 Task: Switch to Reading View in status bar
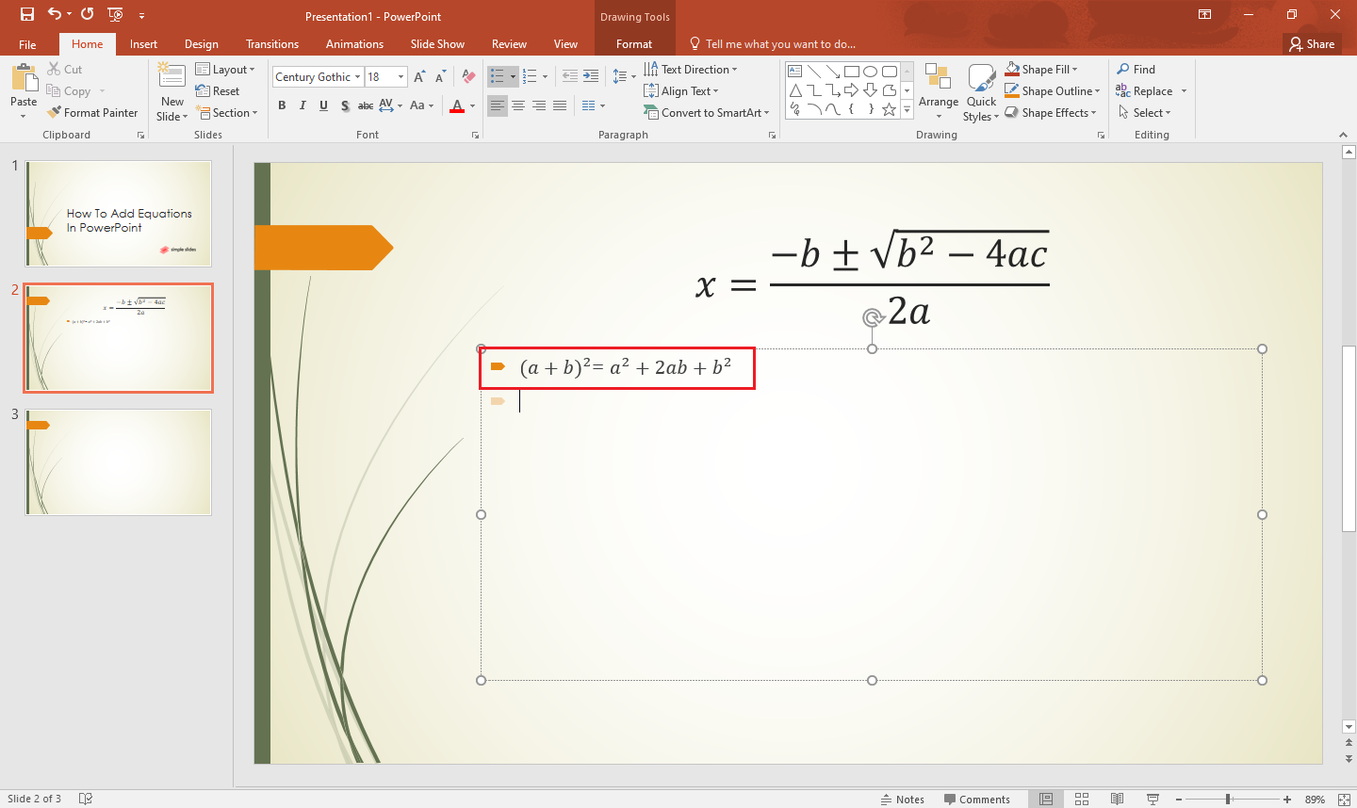tap(1117, 799)
